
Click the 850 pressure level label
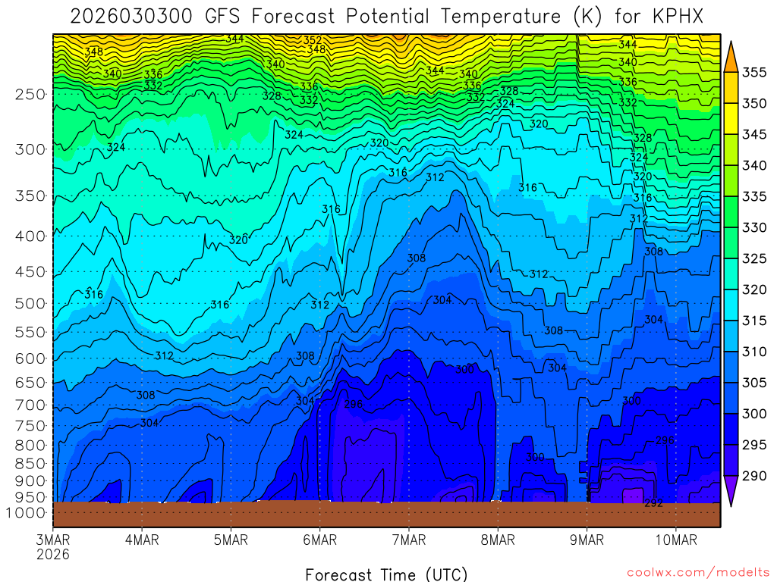pos(30,464)
